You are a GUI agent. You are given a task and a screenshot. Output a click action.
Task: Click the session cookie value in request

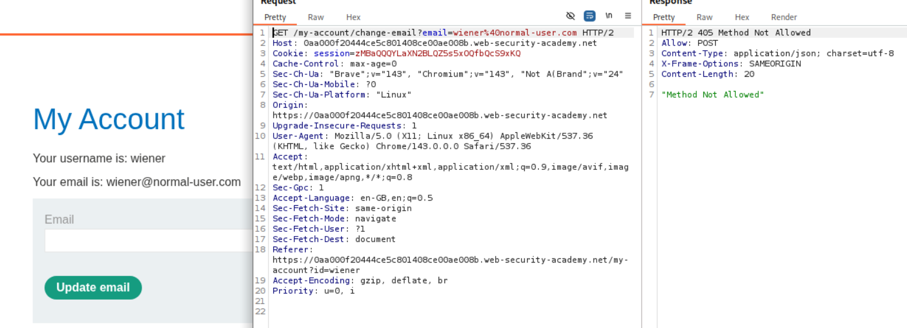pyautogui.click(x=438, y=54)
